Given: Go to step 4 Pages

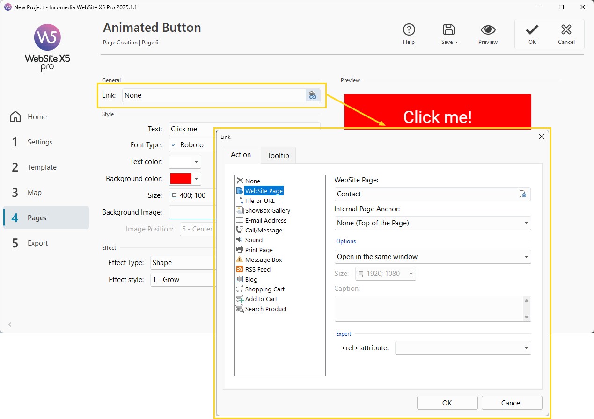Looking at the screenshot, I should point(46,218).
